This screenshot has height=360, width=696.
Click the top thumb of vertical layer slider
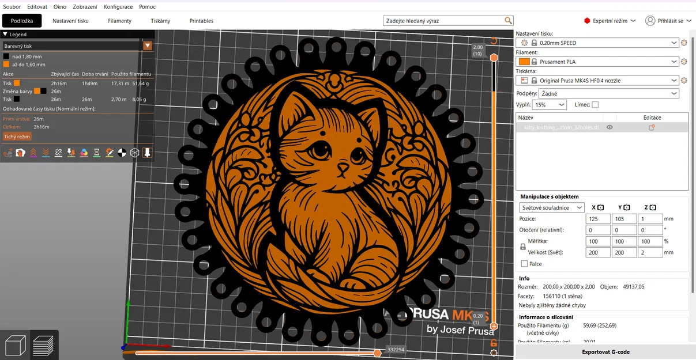tap(494, 57)
